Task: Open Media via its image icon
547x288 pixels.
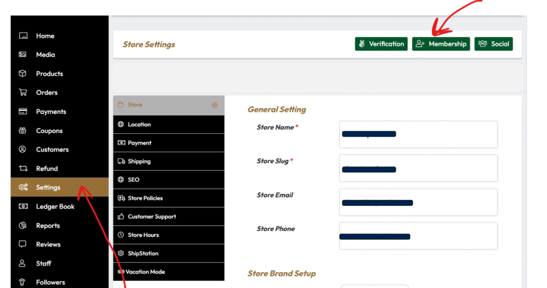Action: pos(23,54)
